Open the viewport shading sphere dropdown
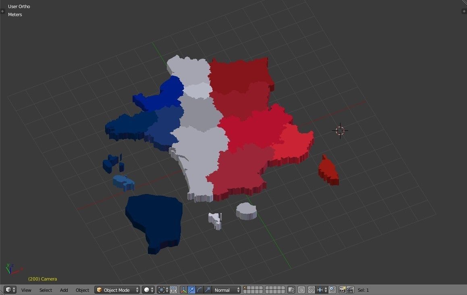The height and width of the screenshot is (295, 467). 148,290
